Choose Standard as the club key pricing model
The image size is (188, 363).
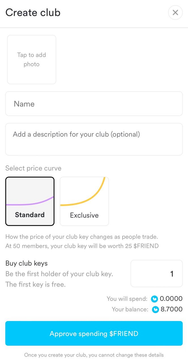coord(30,201)
